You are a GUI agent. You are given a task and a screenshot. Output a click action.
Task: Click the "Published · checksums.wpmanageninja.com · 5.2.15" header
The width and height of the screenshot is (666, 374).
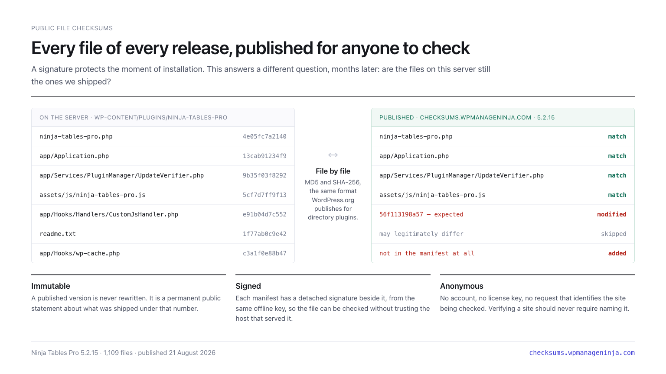click(x=503, y=117)
